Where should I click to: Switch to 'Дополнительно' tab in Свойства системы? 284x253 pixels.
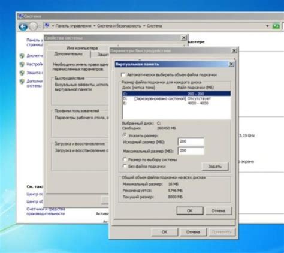point(68,54)
